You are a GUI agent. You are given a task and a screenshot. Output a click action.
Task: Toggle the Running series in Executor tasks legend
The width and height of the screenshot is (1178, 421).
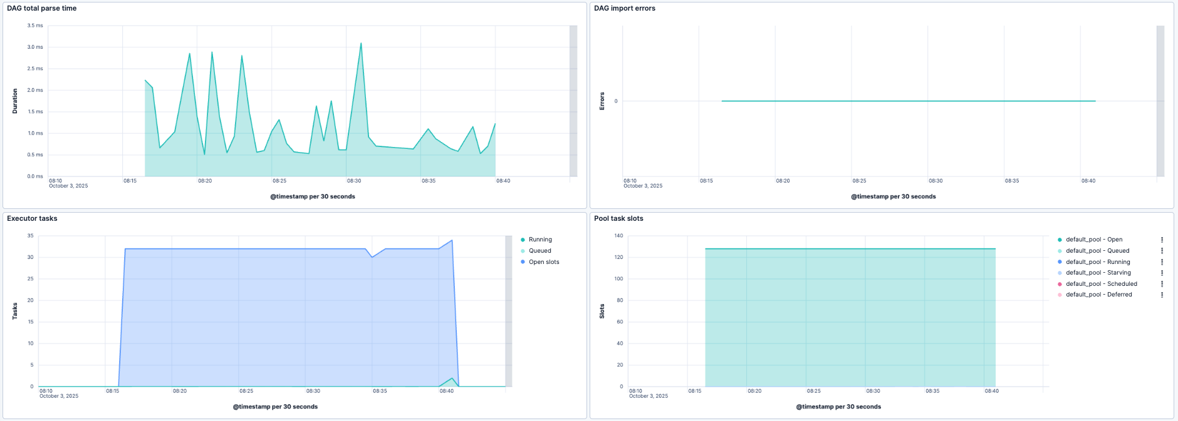(540, 240)
